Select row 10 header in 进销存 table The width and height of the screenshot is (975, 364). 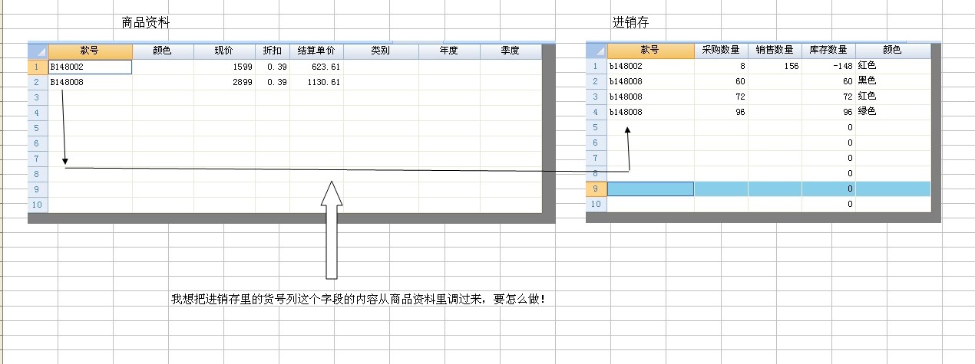[x=597, y=204]
